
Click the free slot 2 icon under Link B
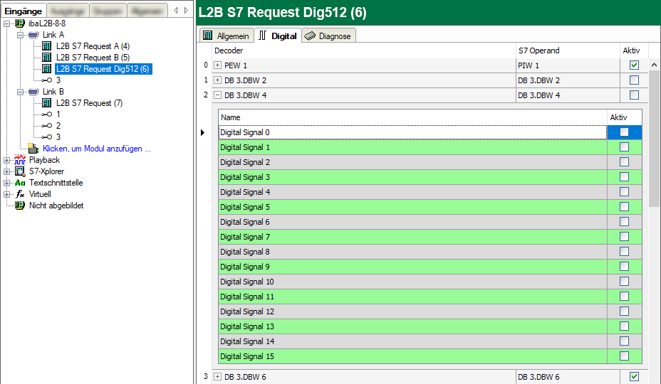47,125
